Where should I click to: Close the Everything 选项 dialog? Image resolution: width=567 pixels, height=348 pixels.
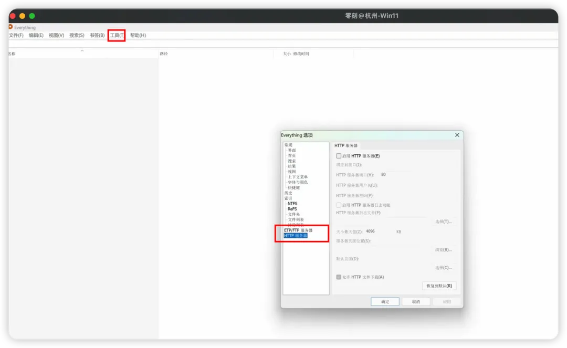click(457, 135)
